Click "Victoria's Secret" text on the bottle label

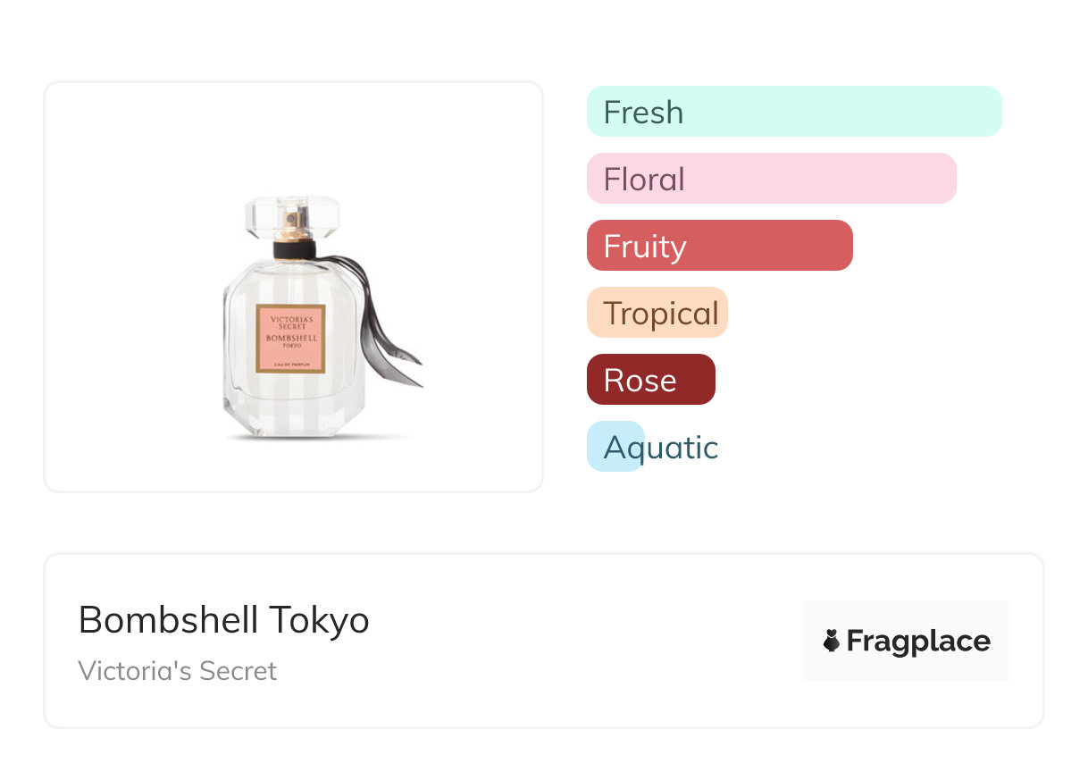[x=290, y=322]
